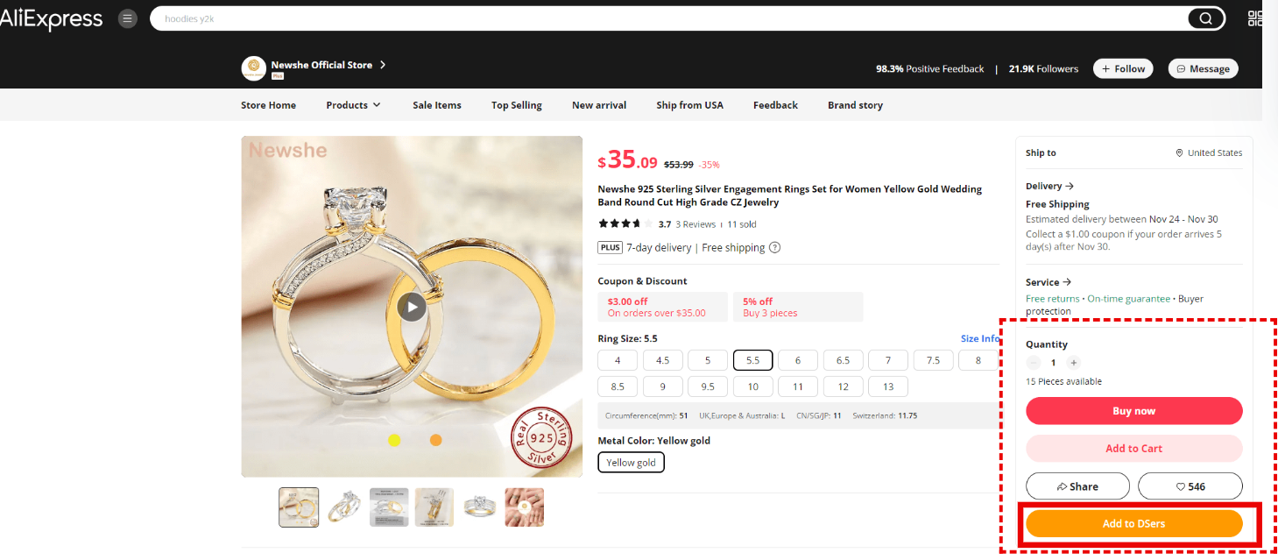Select ring size 7

pos(888,360)
